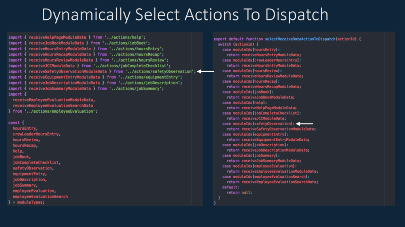Screen dimensions: 405x227
Task: Click the white arrow beside the safetyObservation import
Action: pyautogui.click(x=206, y=71)
